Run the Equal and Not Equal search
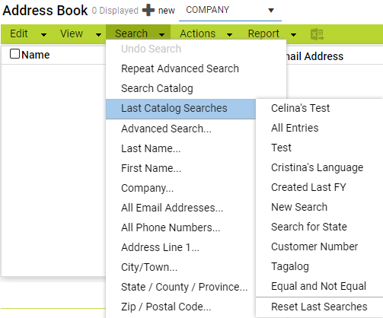Image resolution: width=383 pixels, height=318 pixels. tap(318, 286)
